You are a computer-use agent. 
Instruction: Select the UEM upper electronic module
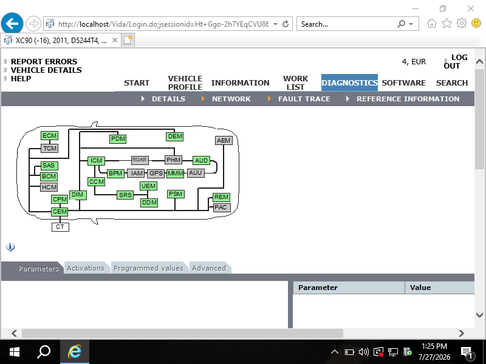148,186
